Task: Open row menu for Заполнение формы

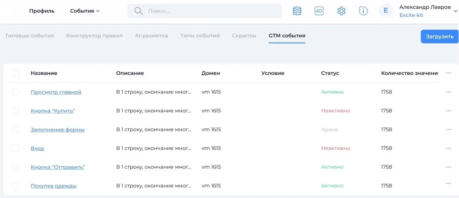Action: pos(449,129)
